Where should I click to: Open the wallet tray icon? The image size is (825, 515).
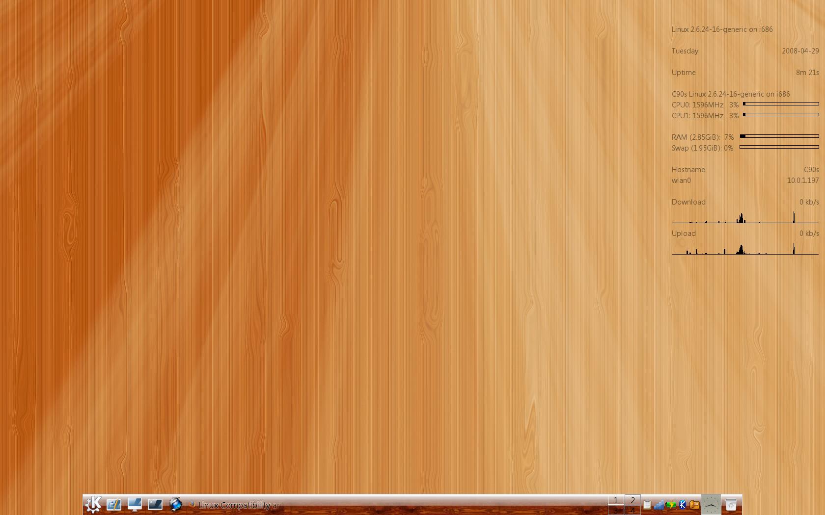[694, 505]
